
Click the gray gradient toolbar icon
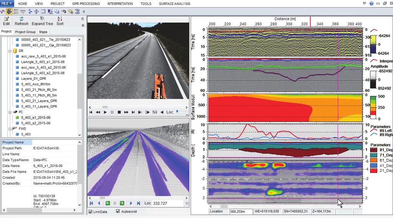pyautogui.click(x=16, y=12)
